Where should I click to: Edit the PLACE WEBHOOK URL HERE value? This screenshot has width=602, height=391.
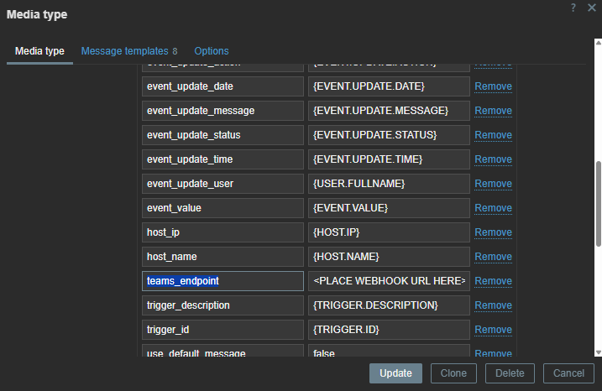pos(388,281)
